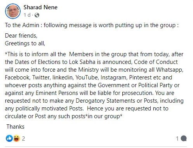Click the word 'YouTube,' in the message
193x148 pixels.
pyautogui.click(x=87, y=77)
